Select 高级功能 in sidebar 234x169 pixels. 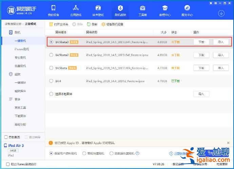(x=20, y=124)
